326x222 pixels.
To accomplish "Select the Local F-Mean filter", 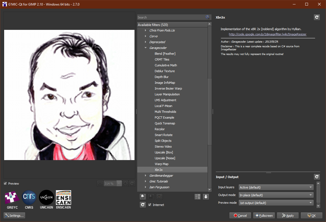I will pos(164,106).
